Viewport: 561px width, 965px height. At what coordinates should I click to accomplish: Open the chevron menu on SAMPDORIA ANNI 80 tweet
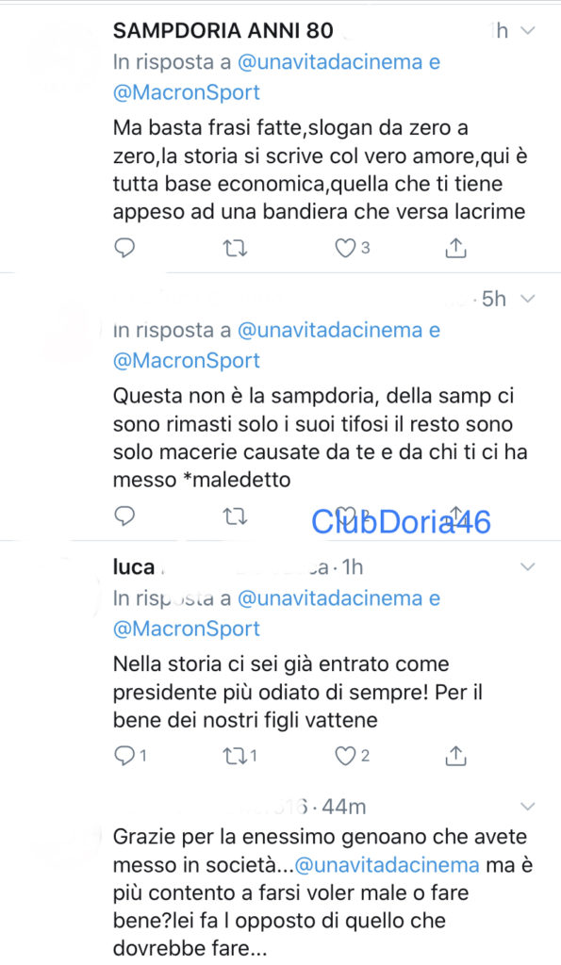pyautogui.click(x=528, y=30)
